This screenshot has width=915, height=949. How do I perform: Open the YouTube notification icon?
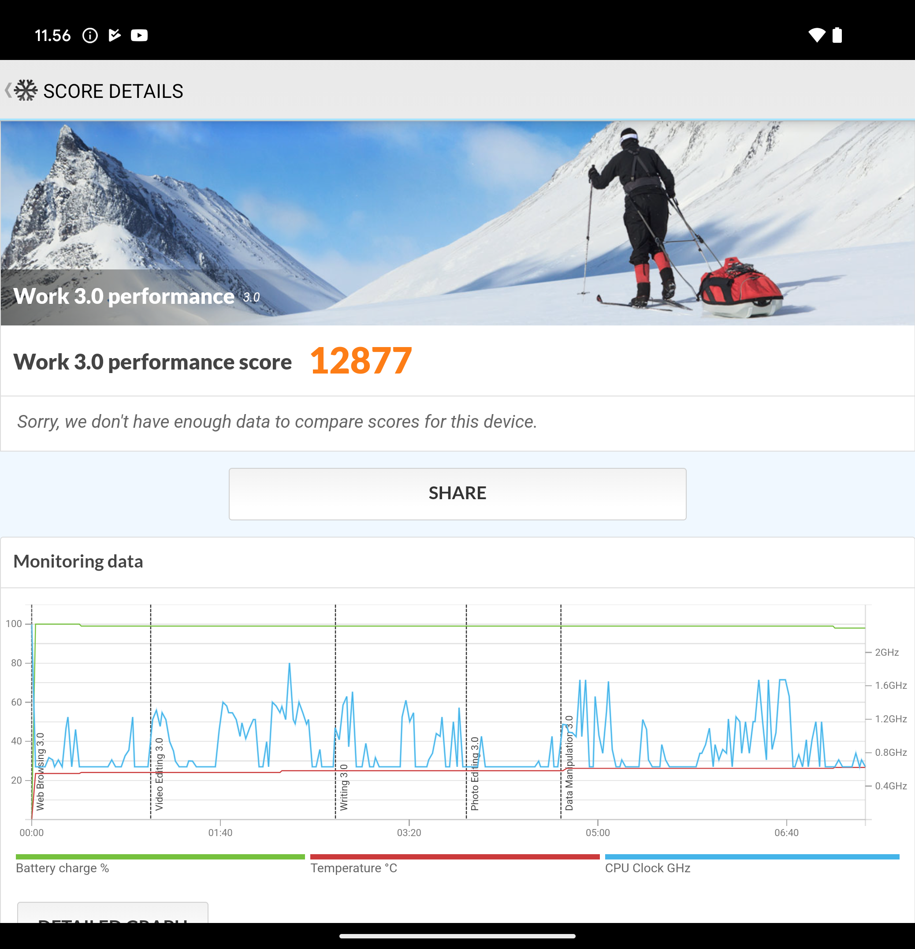point(139,35)
